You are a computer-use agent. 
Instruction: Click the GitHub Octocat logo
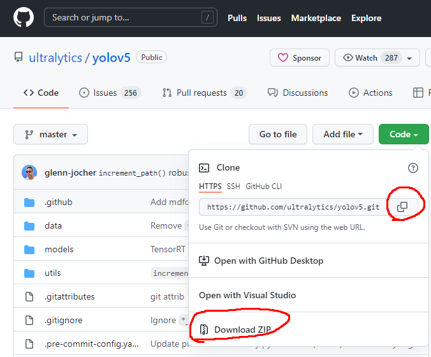pyautogui.click(x=24, y=18)
